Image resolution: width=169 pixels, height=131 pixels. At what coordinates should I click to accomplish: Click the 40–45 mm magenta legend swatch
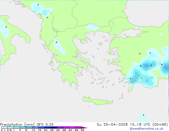72,128
